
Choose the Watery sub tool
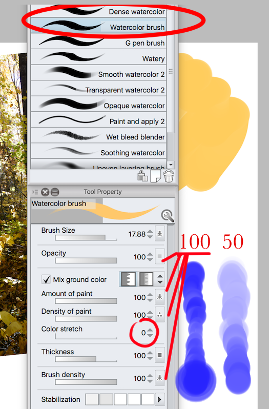[x=98, y=57]
